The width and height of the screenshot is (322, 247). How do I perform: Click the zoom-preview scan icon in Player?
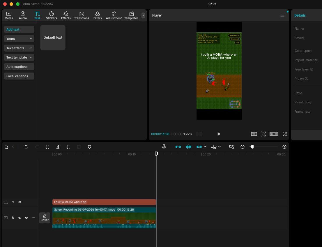click(263, 134)
